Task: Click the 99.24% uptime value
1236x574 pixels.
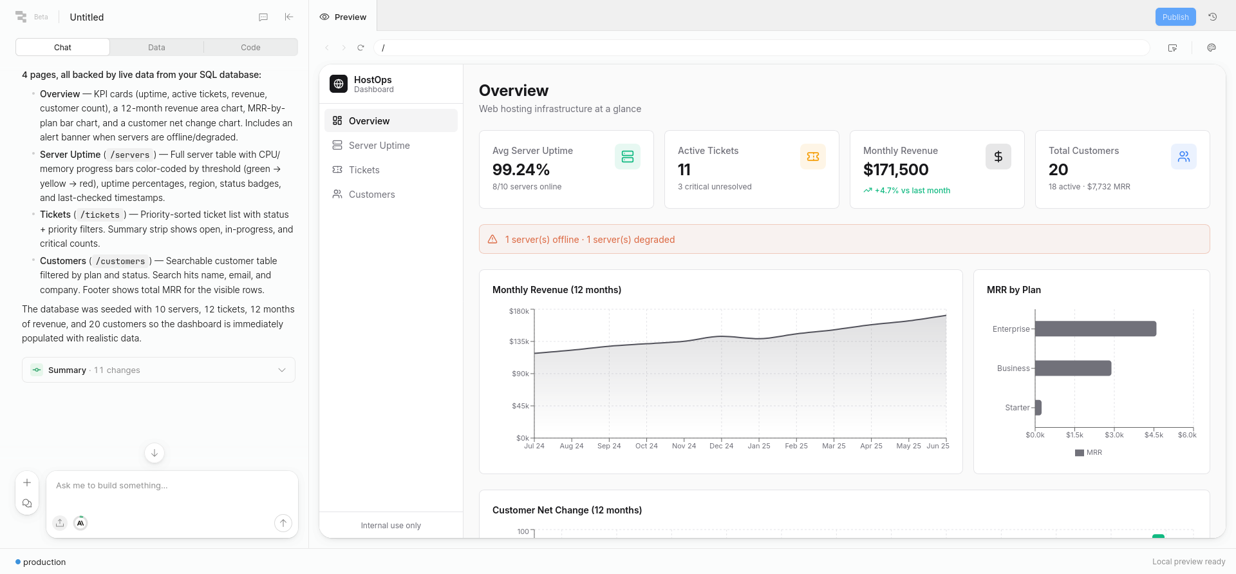Action: (x=521, y=169)
